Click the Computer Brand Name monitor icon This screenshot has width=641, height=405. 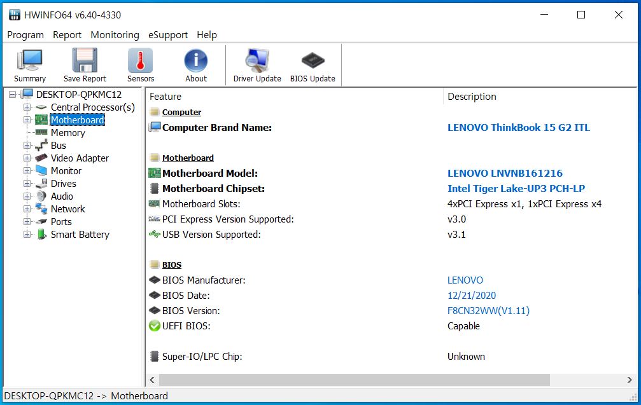(155, 127)
